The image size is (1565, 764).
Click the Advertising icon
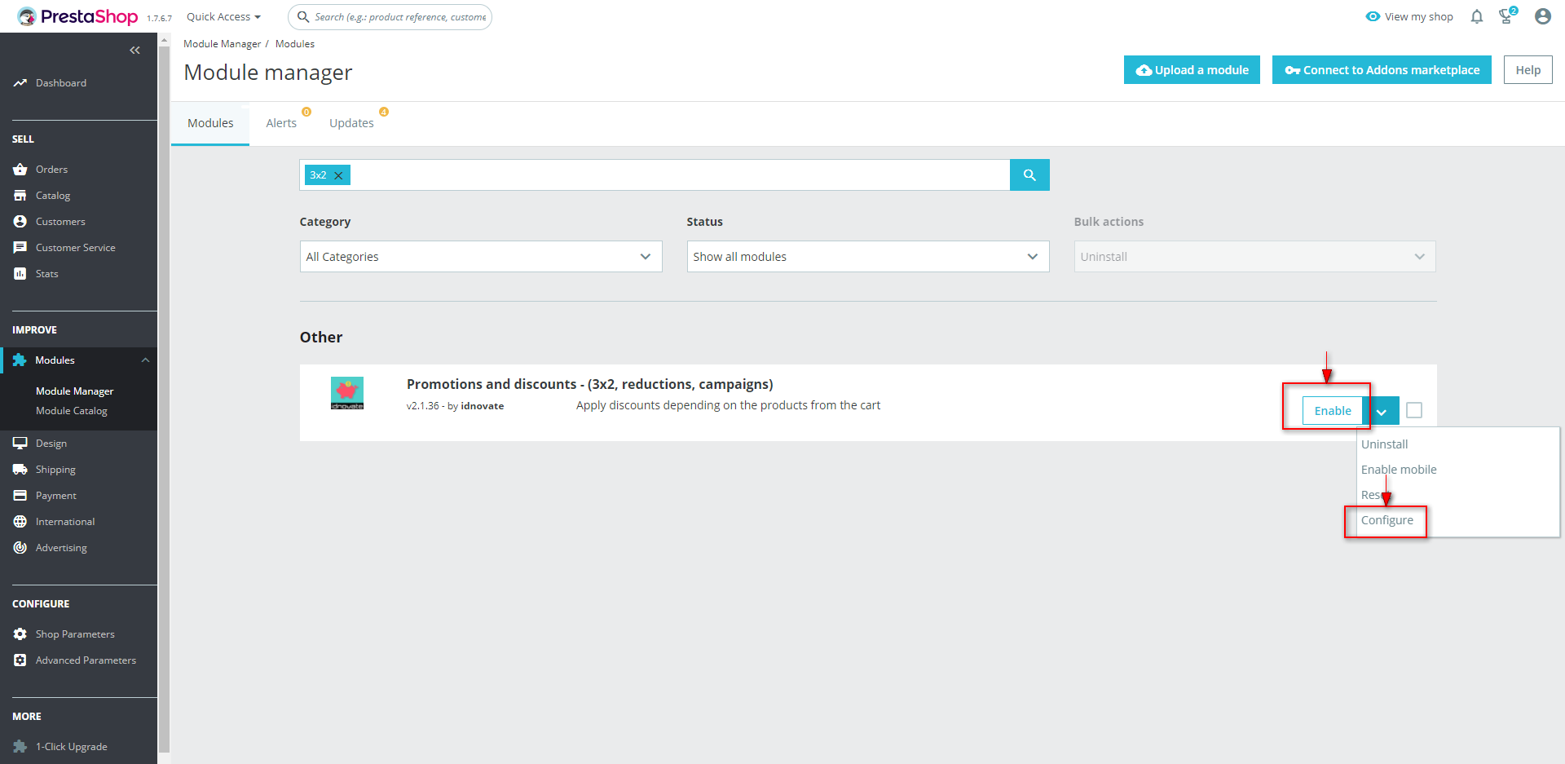tap(20, 548)
